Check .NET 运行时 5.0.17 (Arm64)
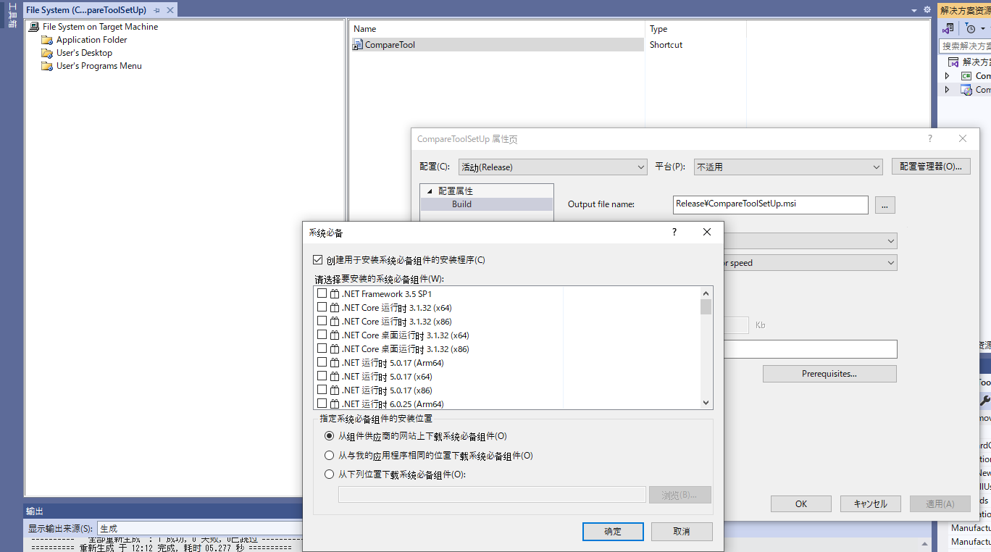The height and width of the screenshot is (552, 991). tap(322, 363)
